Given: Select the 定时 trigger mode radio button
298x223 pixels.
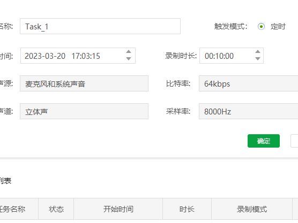Looking at the screenshot, I should (x=261, y=26).
